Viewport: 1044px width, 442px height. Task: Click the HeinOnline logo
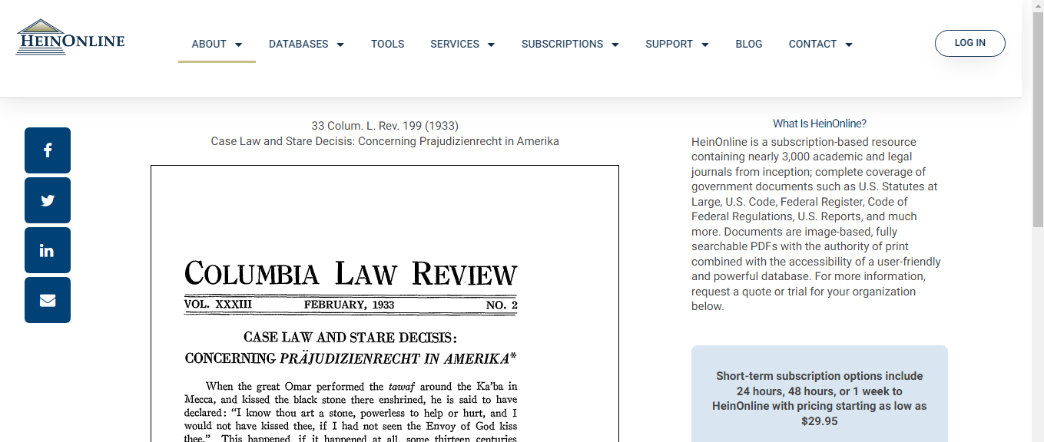(x=70, y=38)
